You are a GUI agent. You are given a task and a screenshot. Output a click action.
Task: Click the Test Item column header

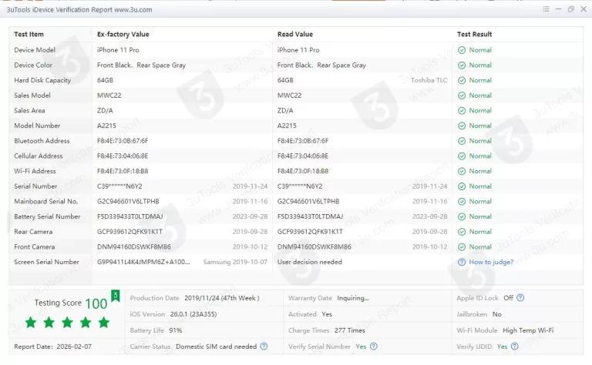(x=29, y=35)
